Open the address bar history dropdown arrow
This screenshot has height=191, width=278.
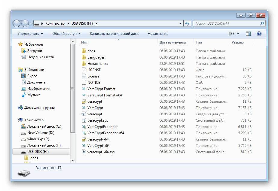point(180,23)
